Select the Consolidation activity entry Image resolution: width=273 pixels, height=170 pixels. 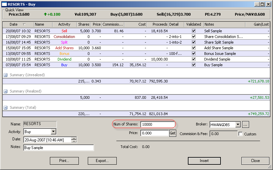(64, 37)
